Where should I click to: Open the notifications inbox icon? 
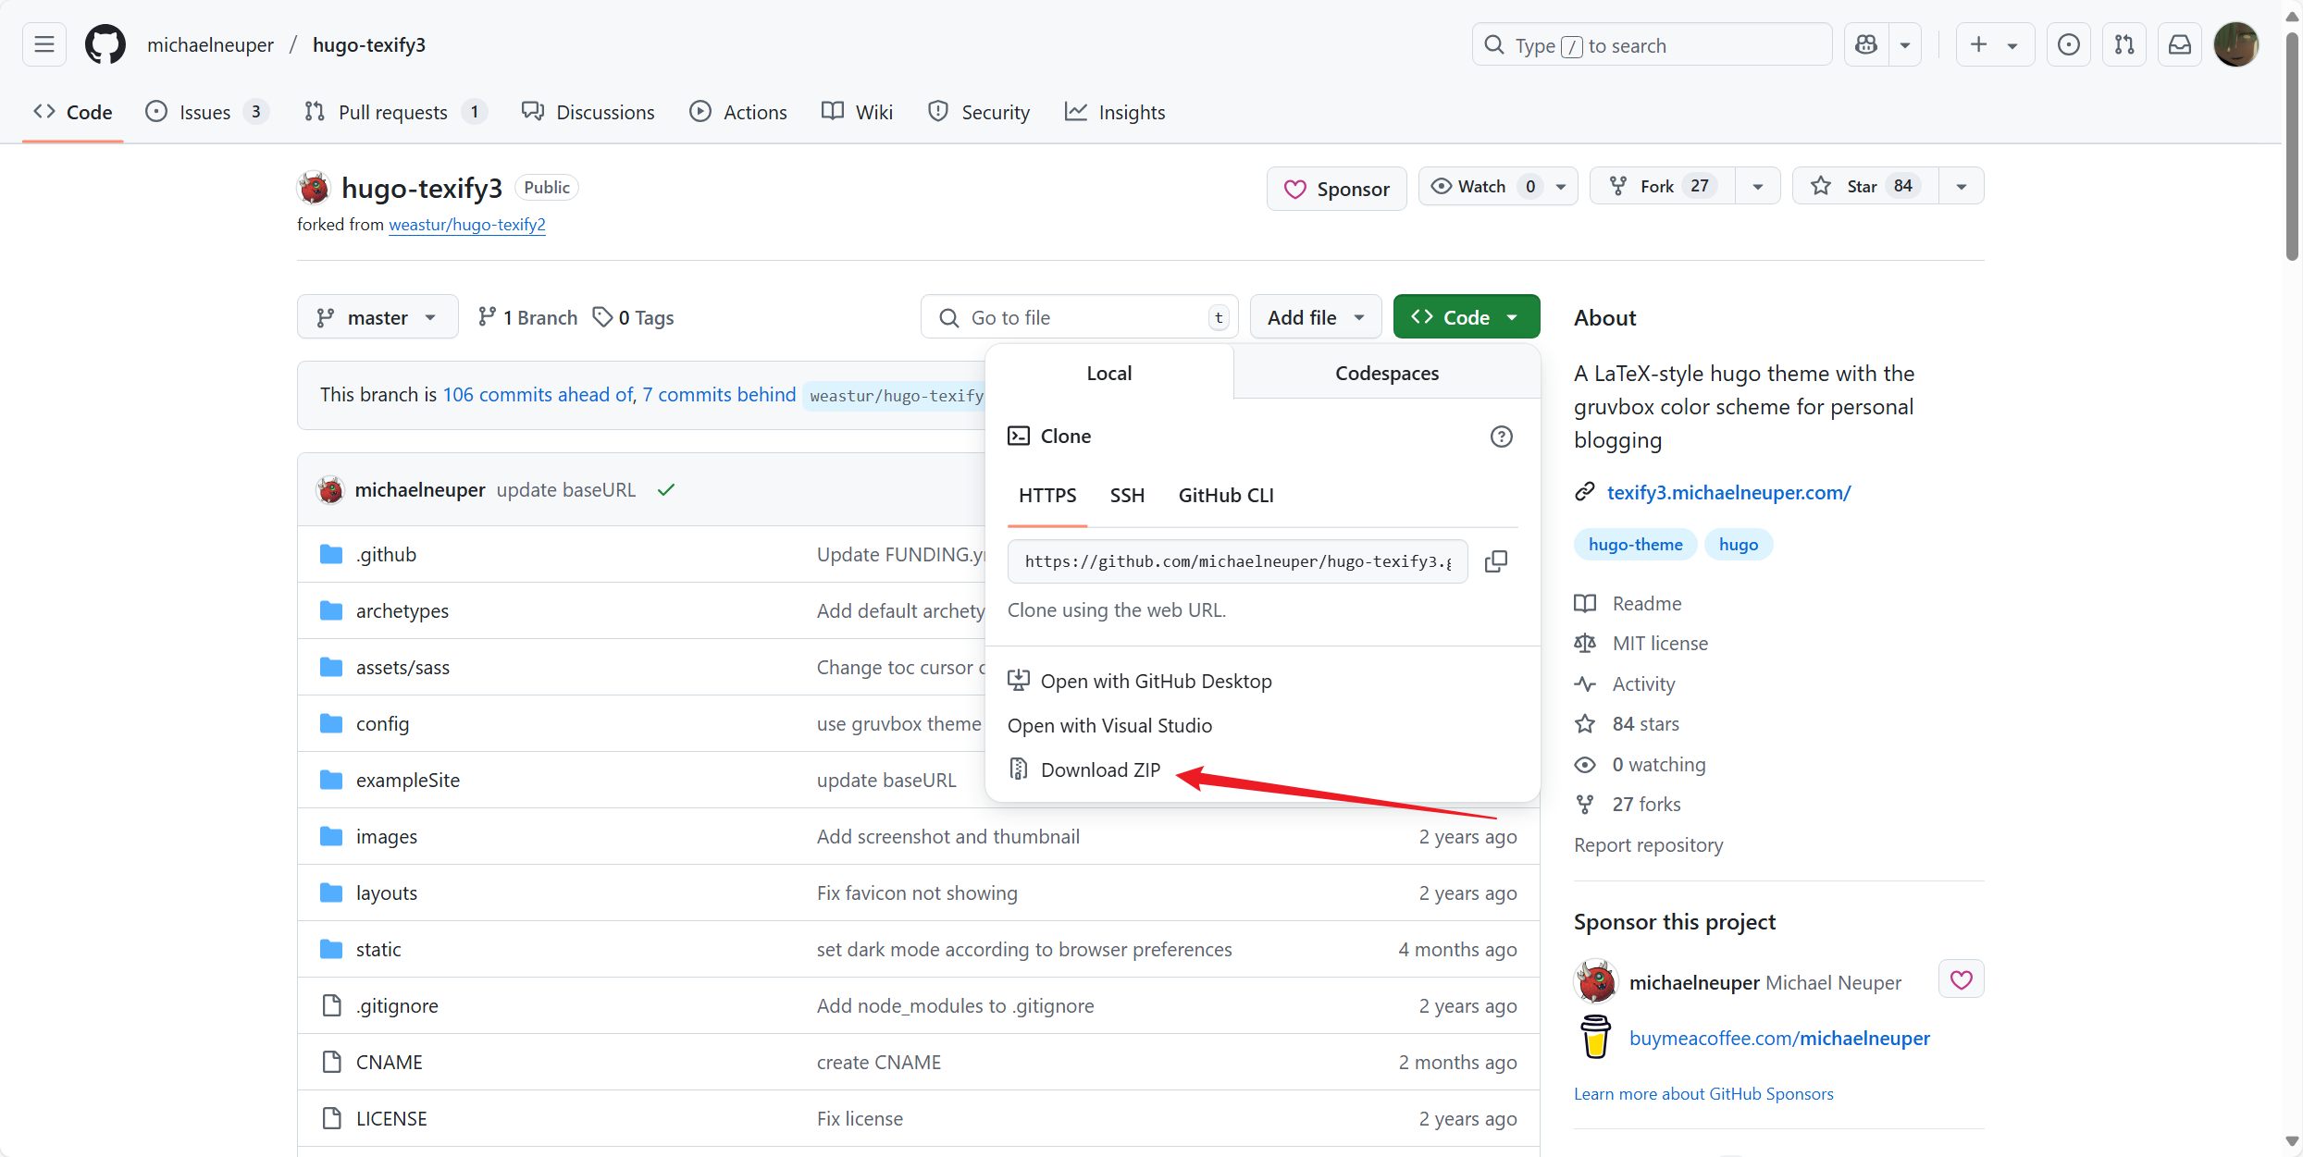pos(2180,44)
